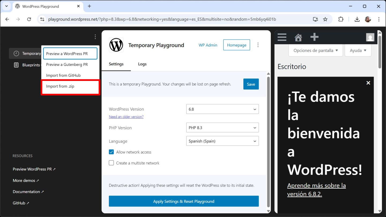This screenshot has height=217, width=386.
Task: Choose Import from .zip menu item
Action: (x=70, y=86)
